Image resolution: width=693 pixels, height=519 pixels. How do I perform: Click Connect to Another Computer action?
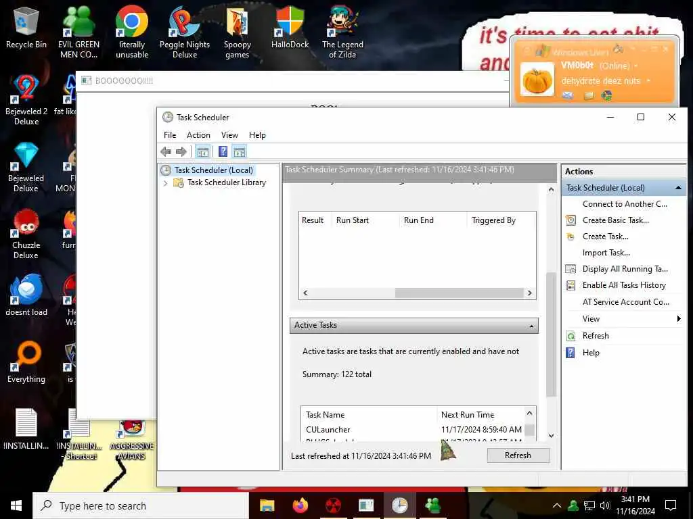click(x=625, y=204)
